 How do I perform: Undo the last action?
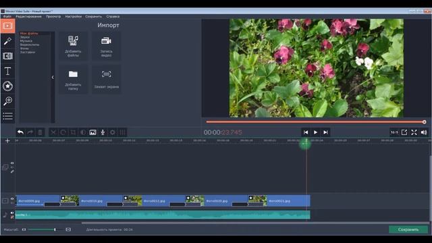(x=20, y=132)
